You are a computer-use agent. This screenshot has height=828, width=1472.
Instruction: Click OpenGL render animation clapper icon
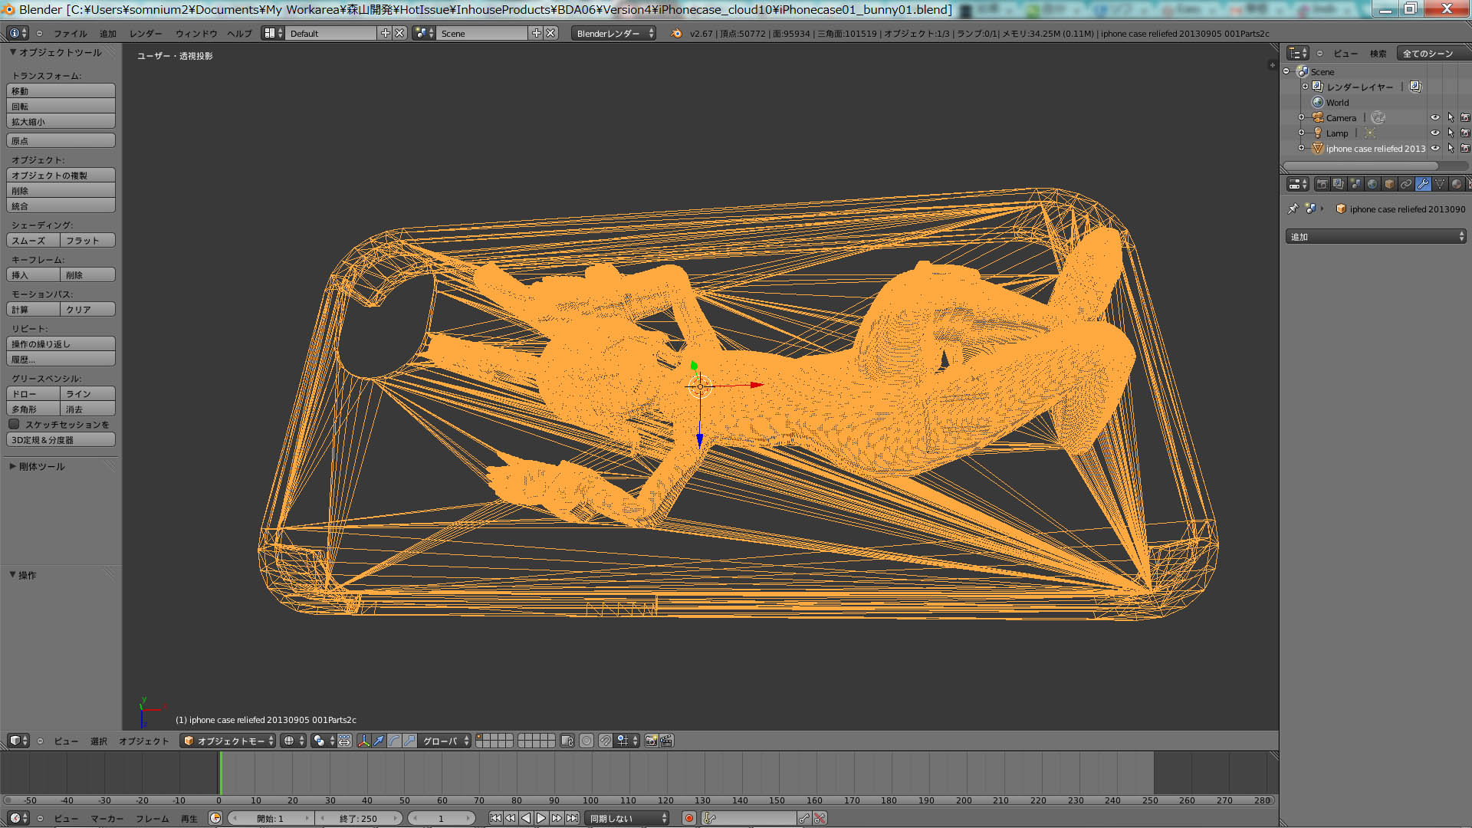666,741
